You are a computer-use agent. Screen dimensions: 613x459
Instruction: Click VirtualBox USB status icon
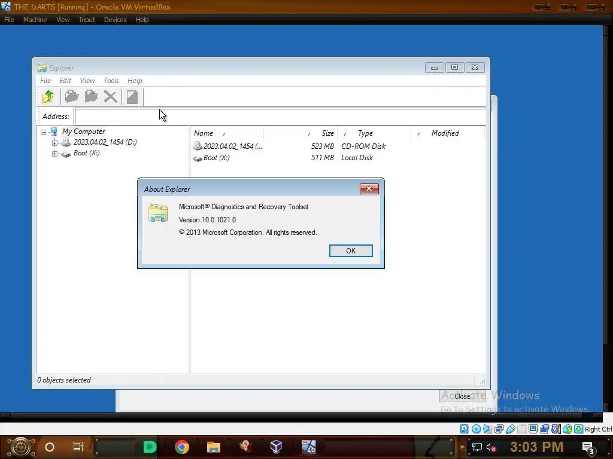[510, 429]
